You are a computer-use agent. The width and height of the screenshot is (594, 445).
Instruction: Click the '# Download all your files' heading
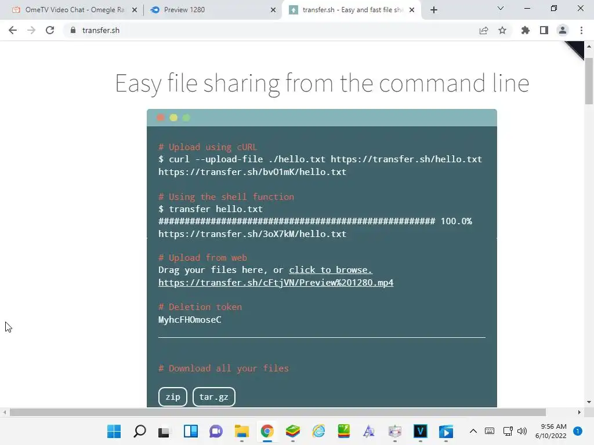223,368
